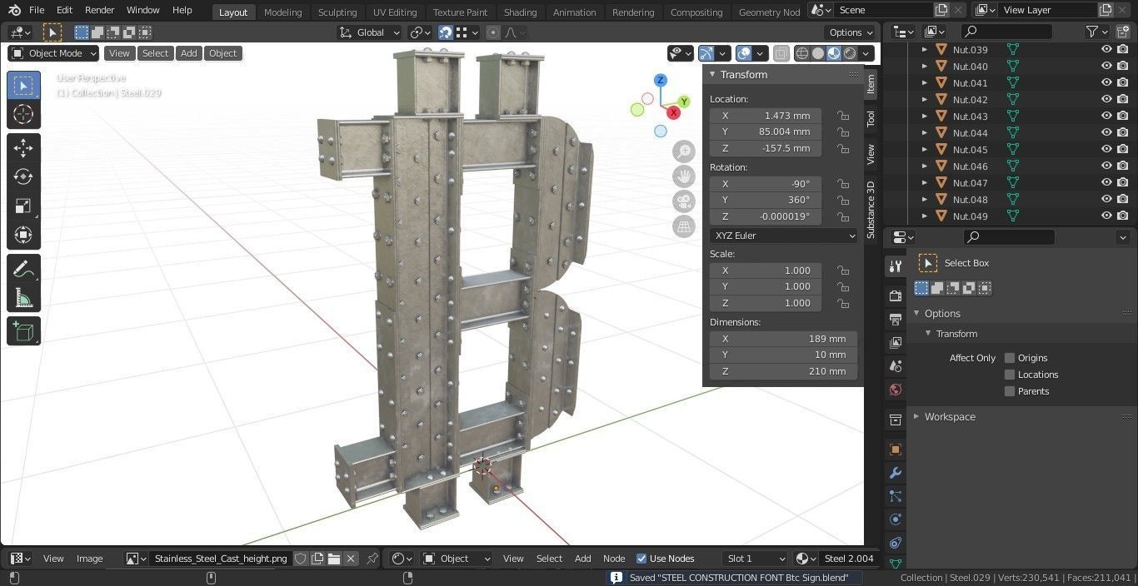Image resolution: width=1138 pixels, height=586 pixels.
Task: Lock the X location value
Action: (843, 116)
